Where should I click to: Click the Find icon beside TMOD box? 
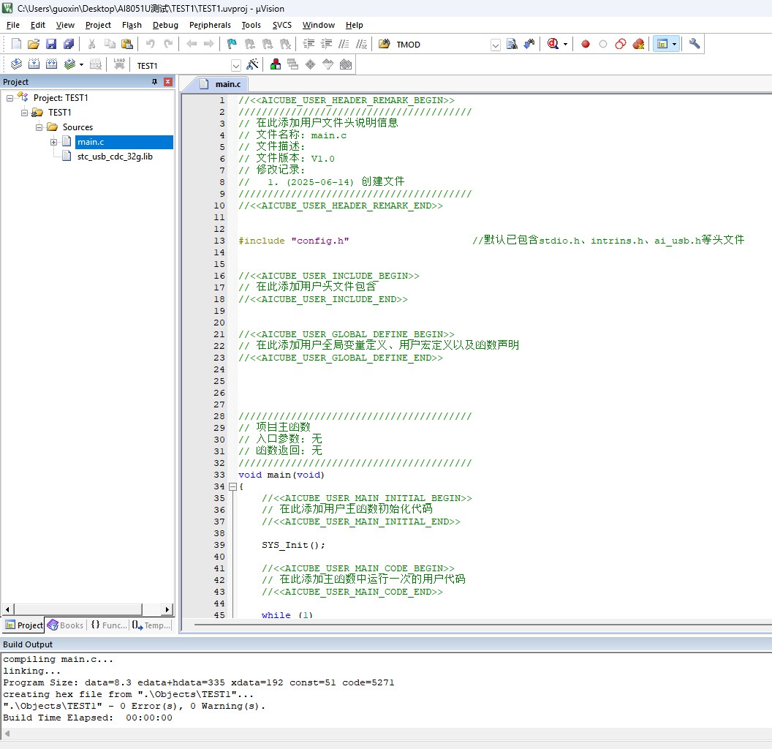pos(512,45)
